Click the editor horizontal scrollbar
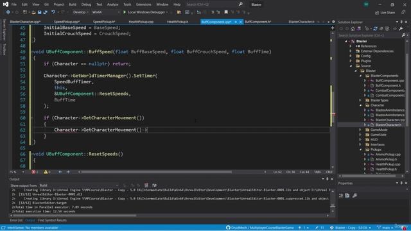This screenshot has height=231, width=411. point(157,172)
